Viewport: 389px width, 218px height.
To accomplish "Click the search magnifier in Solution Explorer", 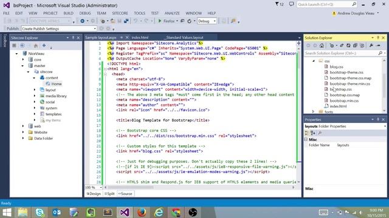I will point(380,53).
